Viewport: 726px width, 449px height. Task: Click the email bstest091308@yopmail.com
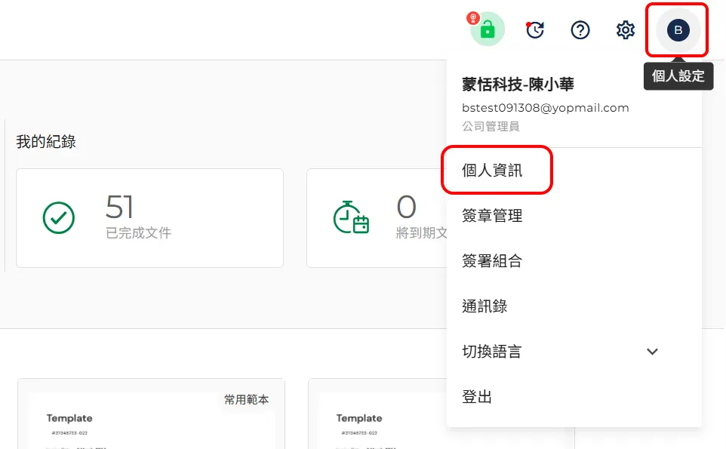pyautogui.click(x=546, y=108)
